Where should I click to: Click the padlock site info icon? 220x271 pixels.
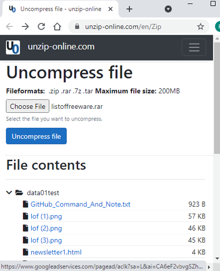pos(77,26)
